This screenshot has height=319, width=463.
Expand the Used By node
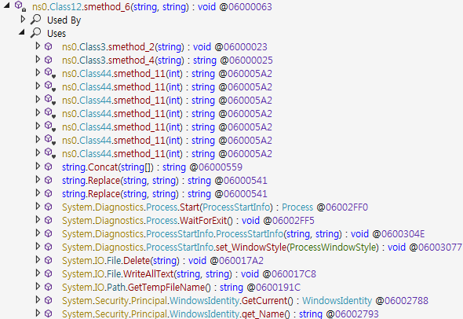[x=23, y=19]
